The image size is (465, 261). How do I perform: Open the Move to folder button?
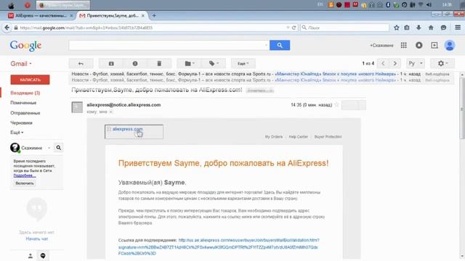click(x=189, y=64)
